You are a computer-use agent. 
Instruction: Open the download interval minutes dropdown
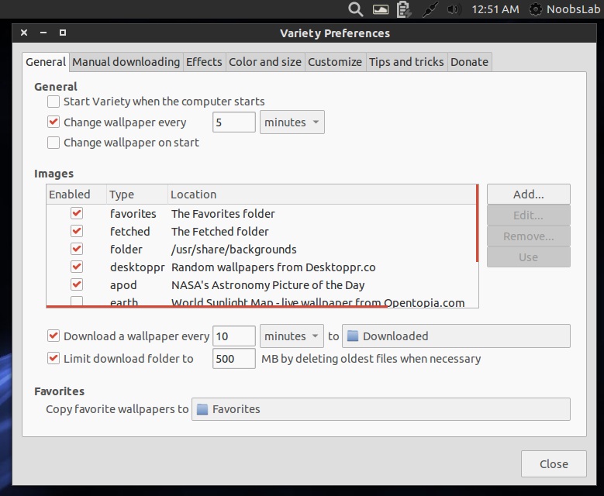[x=292, y=336]
